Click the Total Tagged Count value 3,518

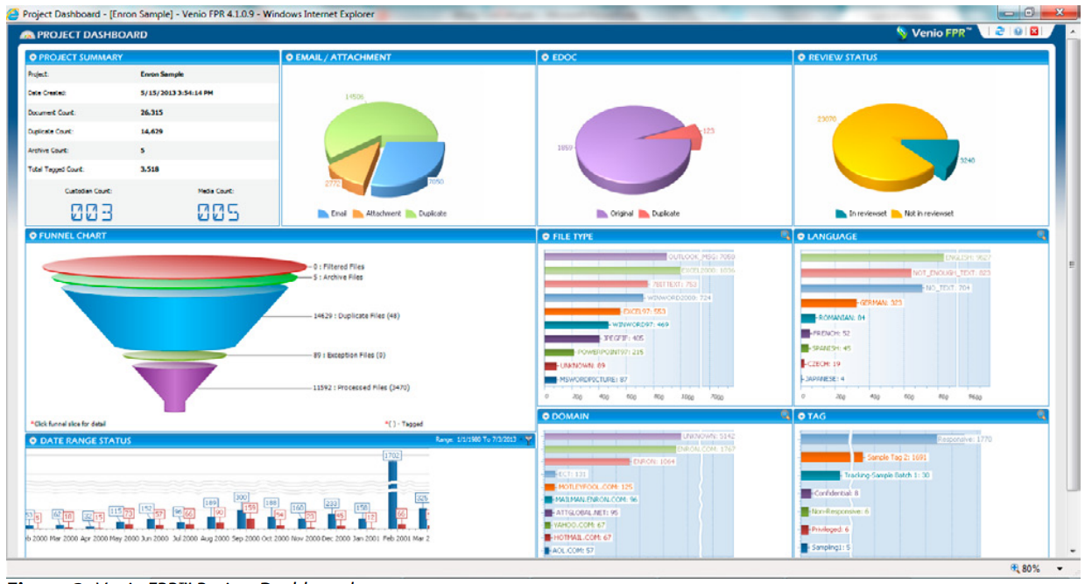tap(149, 169)
